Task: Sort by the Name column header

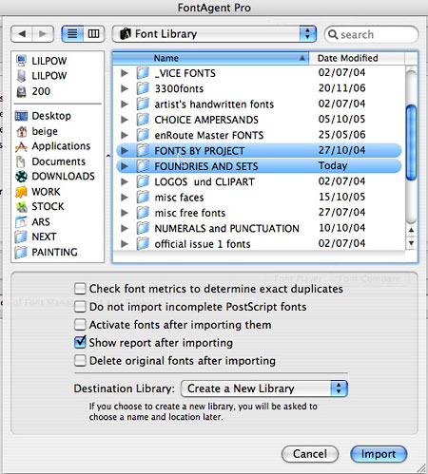Action: (210, 58)
